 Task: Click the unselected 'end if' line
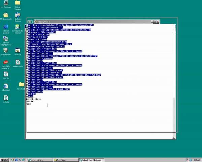(30, 101)
